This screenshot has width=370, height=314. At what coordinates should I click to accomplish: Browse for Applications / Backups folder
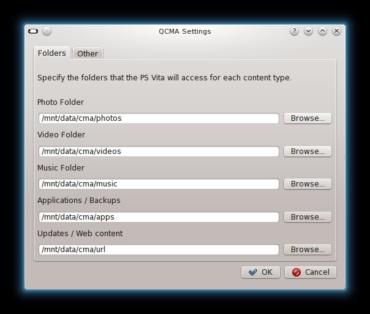[308, 217]
